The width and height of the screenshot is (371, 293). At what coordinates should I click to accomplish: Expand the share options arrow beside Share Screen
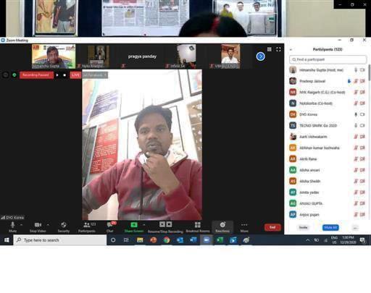tap(144, 224)
